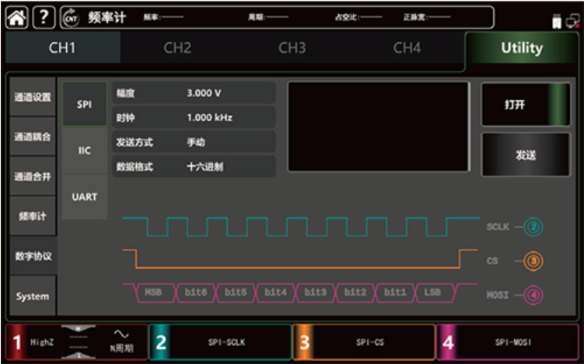This screenshot has height=364, width=584.
Task: Select the IIC protocol option
Action: coord(85,151)
